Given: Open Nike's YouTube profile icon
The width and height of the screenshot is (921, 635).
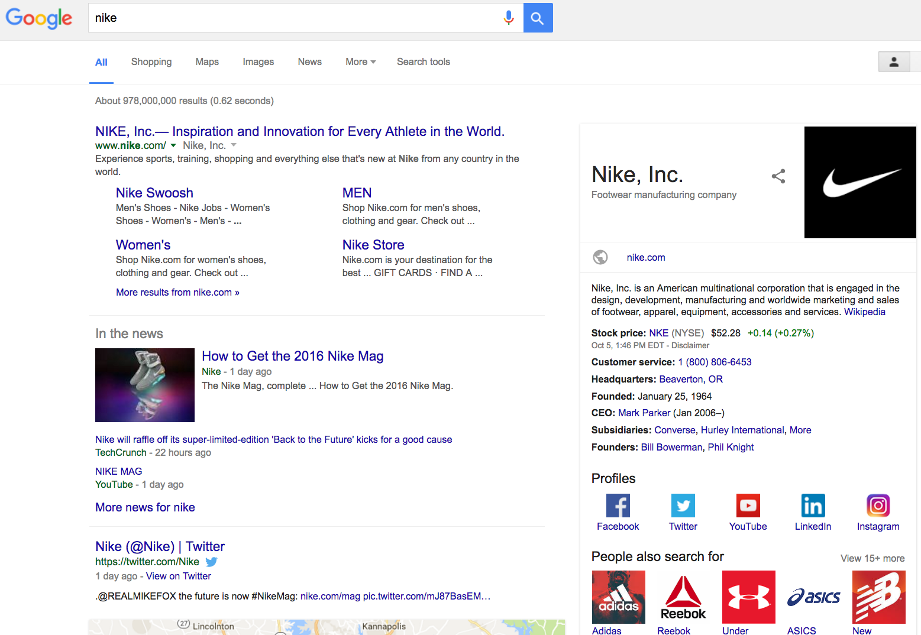Looking at the screenshot, I should [748, 506].
